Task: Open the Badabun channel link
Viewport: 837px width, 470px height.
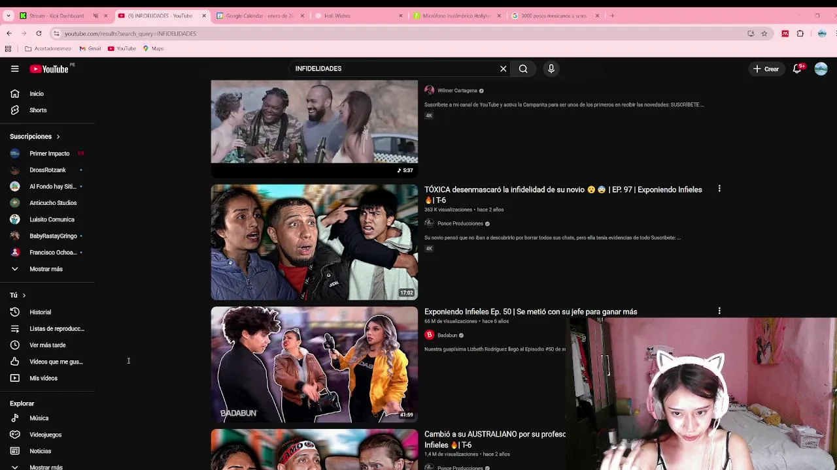Action: click(447, 335)
